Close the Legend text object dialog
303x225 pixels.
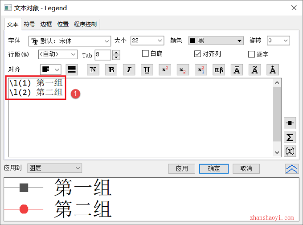point(294,8)
